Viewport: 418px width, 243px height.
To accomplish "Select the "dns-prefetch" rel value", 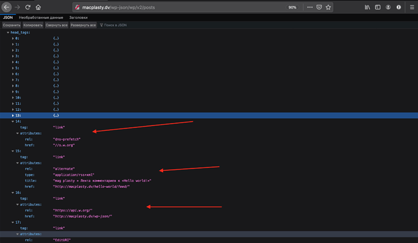I will point(67,139).
